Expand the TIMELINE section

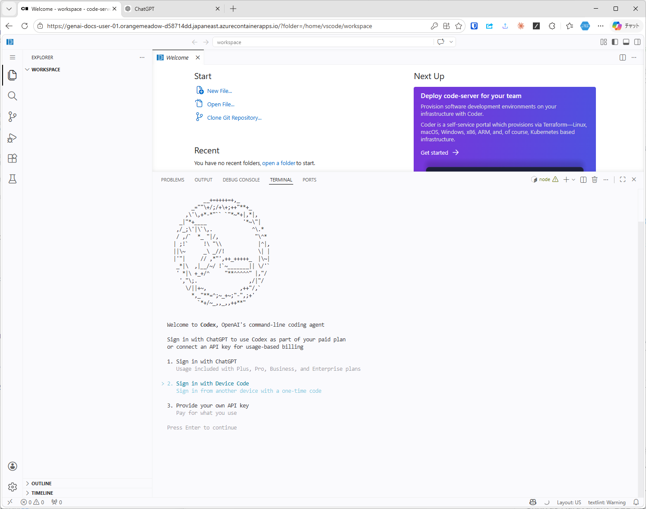pos(42,493)
